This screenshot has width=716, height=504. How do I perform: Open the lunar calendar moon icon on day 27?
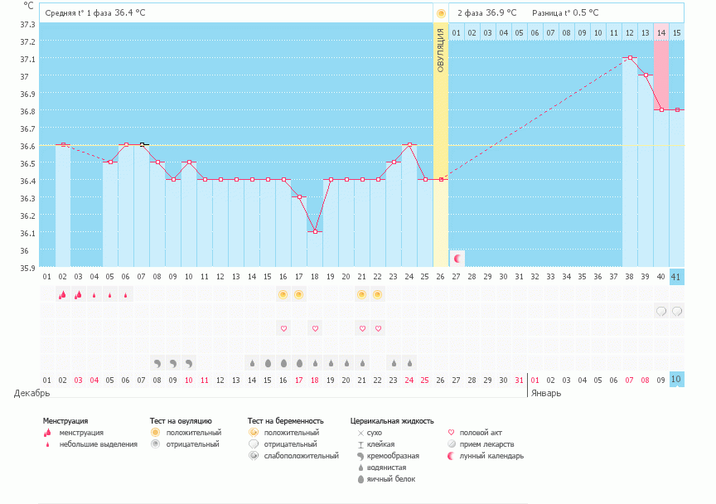457,258
